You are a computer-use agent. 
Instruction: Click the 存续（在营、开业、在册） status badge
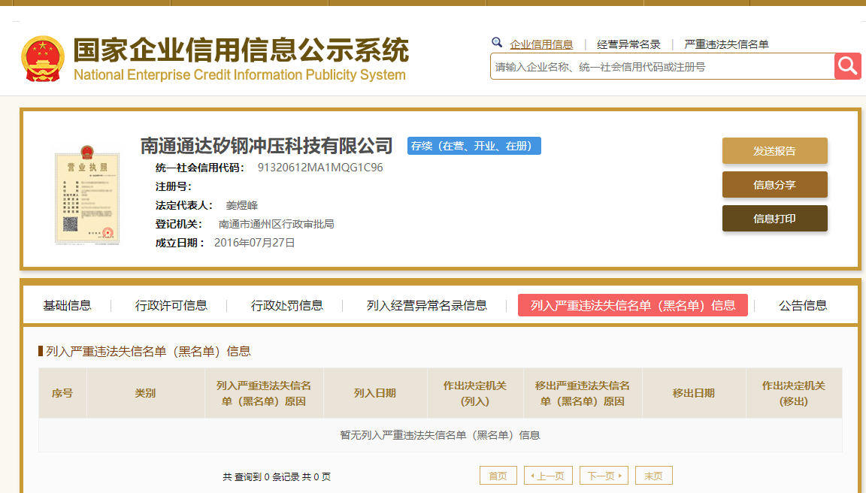click(x=474, y=146)
